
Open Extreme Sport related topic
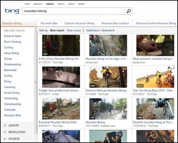coord(12,36)
